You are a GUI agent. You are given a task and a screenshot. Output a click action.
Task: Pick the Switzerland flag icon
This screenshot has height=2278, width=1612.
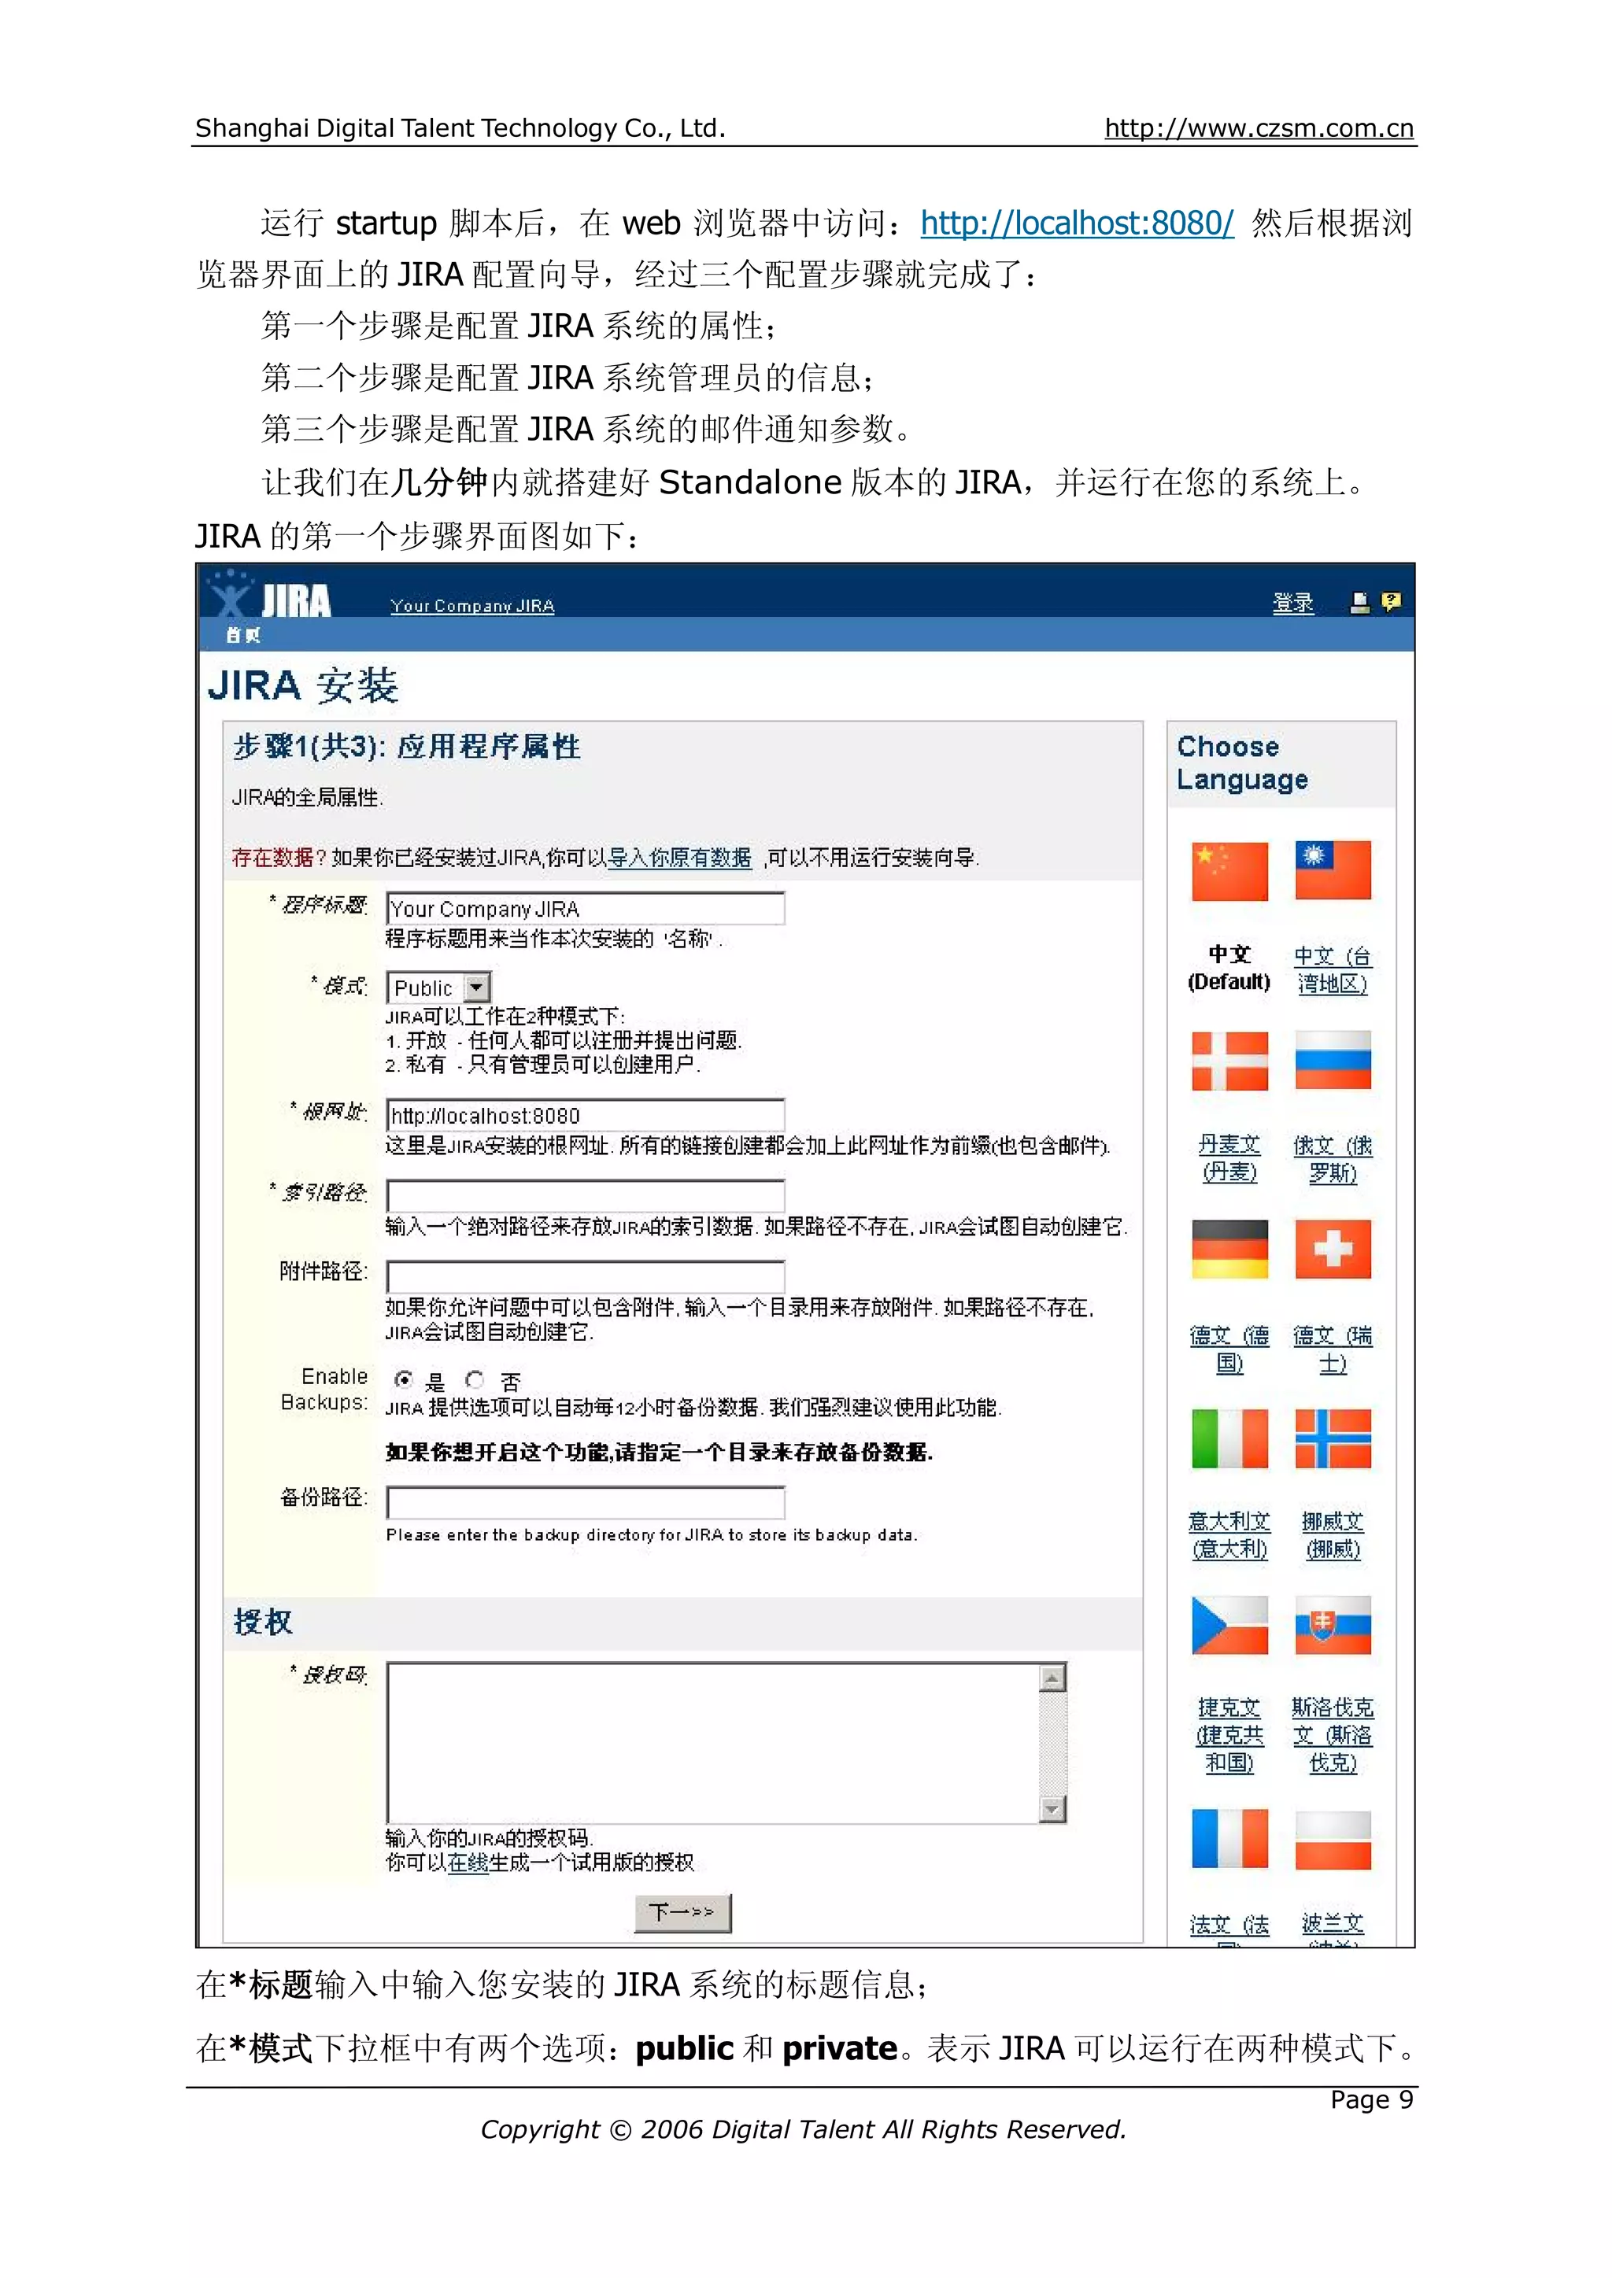[x=1333, y=1249]
